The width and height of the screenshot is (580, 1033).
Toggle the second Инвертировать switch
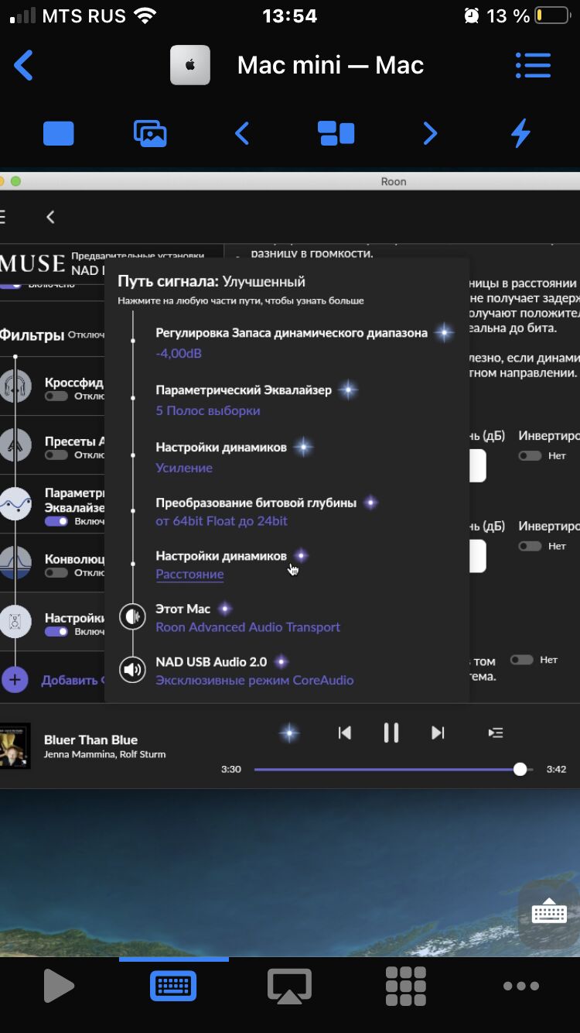click(x=530, y=546)
